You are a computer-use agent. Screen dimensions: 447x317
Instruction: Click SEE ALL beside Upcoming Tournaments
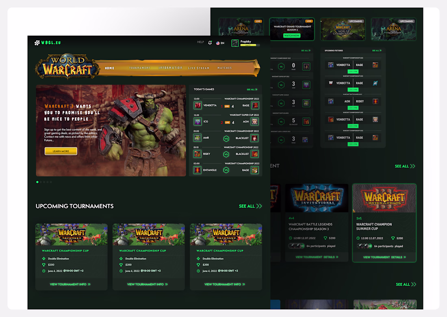(x=250, y=206)
